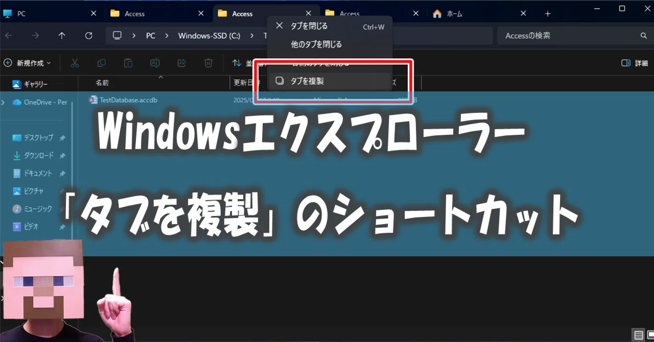Click Windows-SSD (C:) in the address bar
Image resolution: width=654 pixels, height=342 pixels.
pos(208,36)
